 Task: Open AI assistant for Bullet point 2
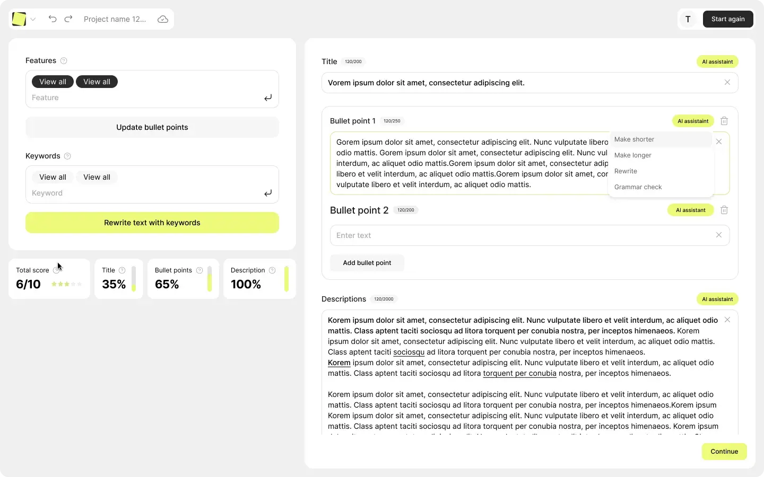coord(690,210)
